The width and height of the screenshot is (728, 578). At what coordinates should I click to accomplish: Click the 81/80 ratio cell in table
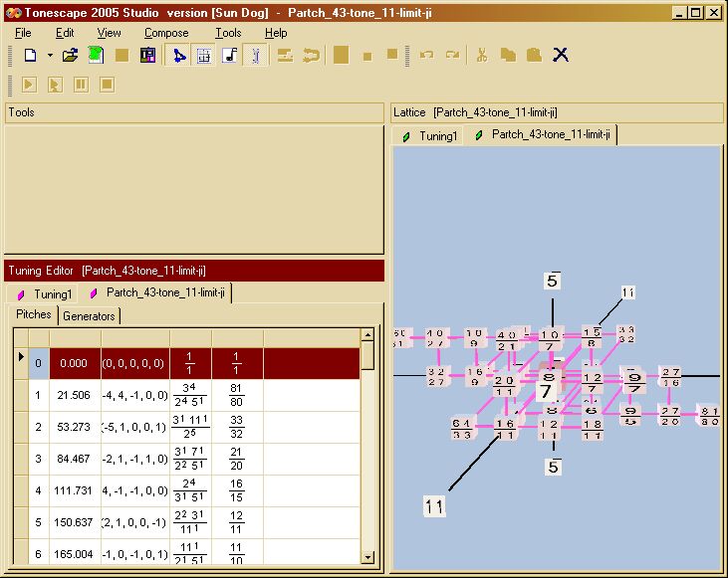coord(237,395)
